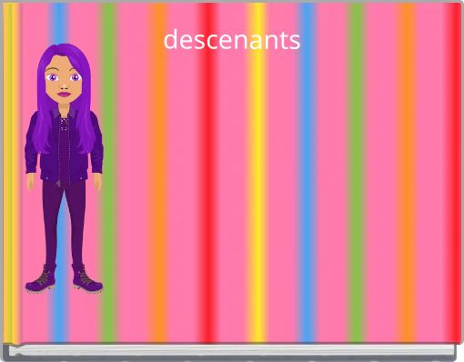
Task: Click the "descenants" book title
Action: click(x=232, y=40)
